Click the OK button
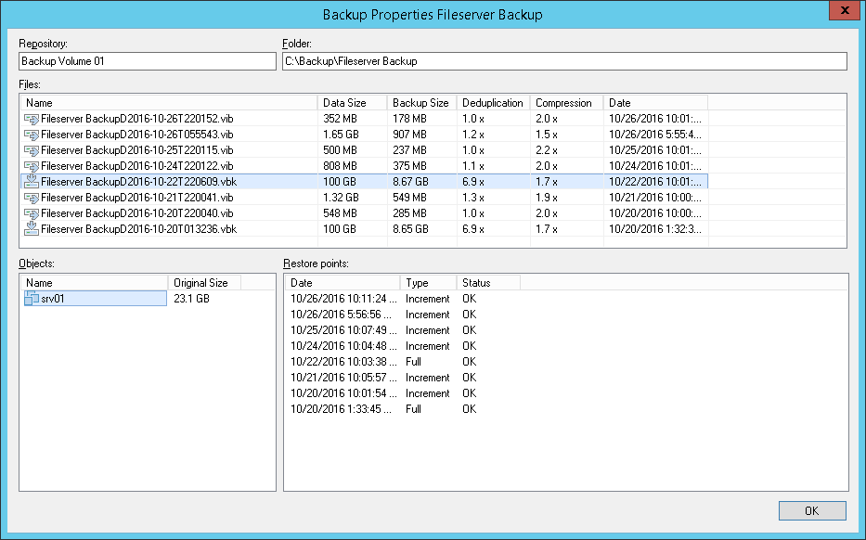Viewport: 866px width, 540px height. pyautogui.click(x=811, y=510)
